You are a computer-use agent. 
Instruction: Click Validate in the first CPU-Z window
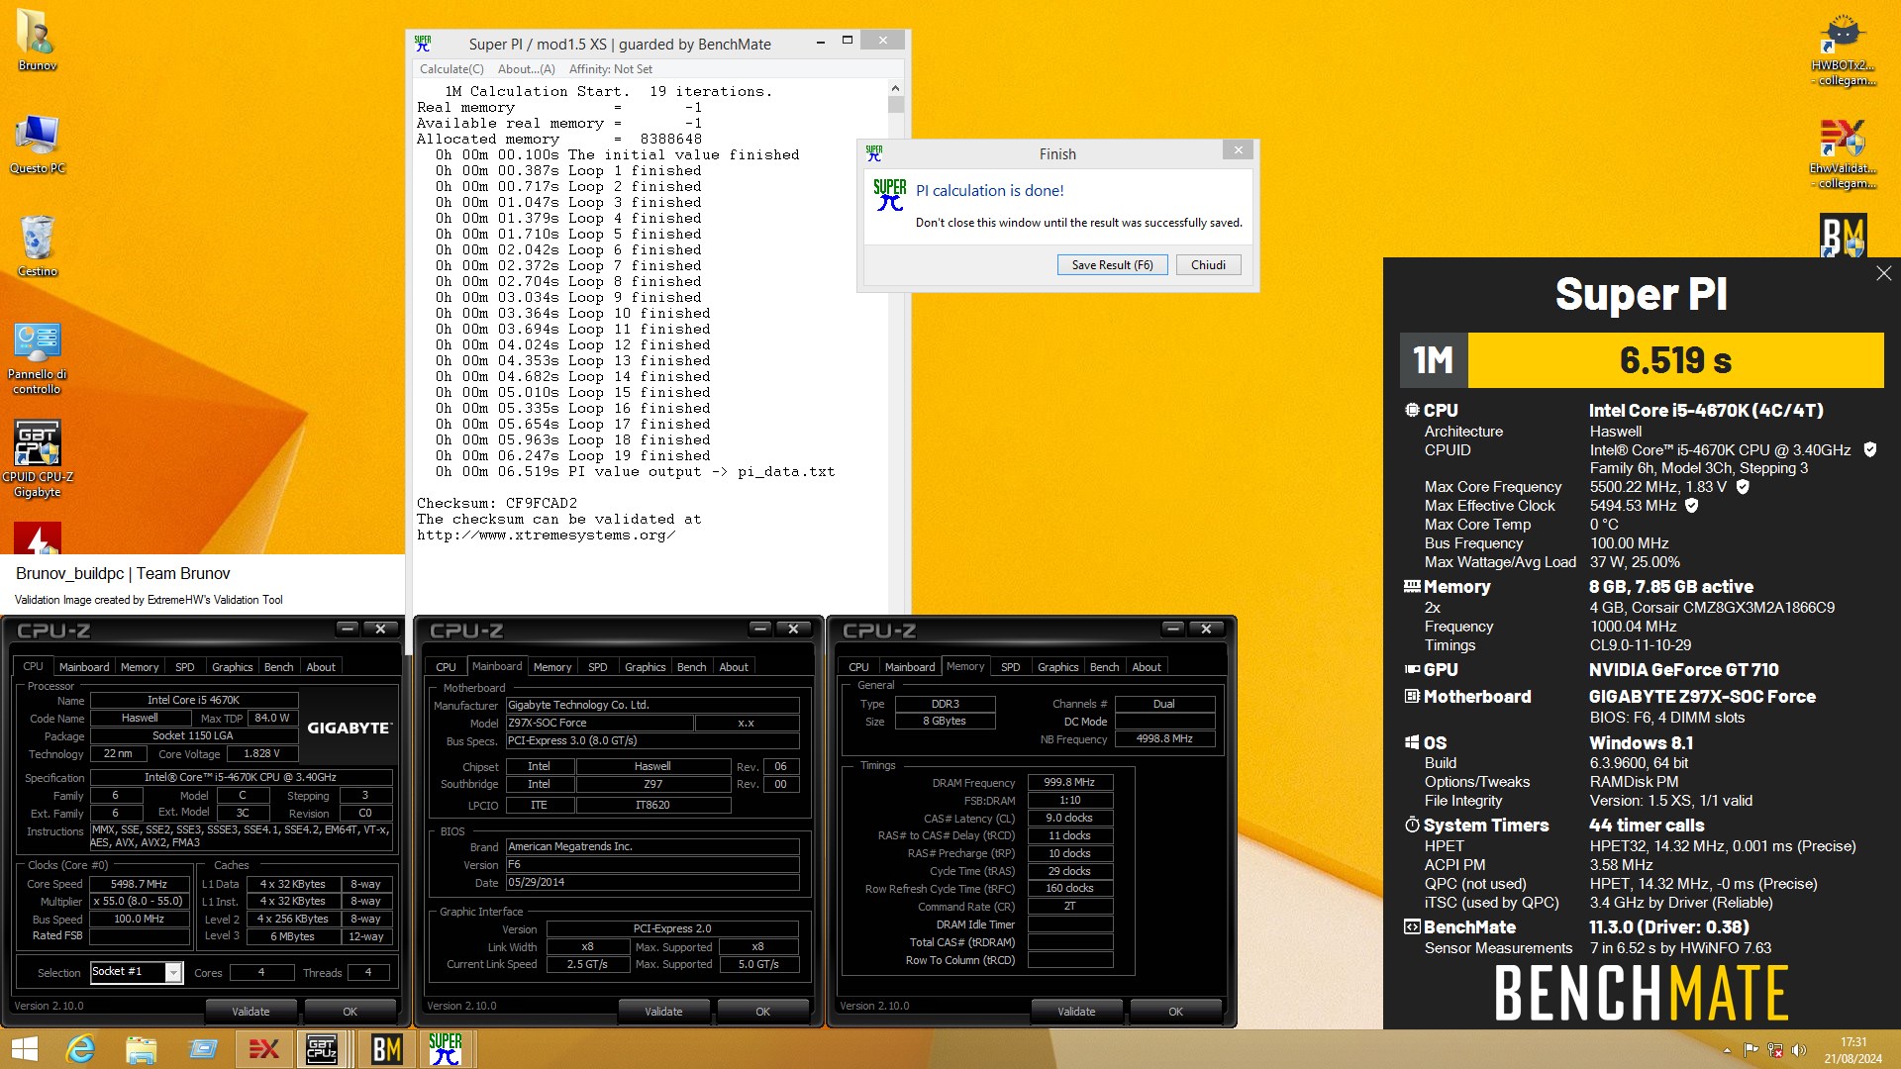250,1012
